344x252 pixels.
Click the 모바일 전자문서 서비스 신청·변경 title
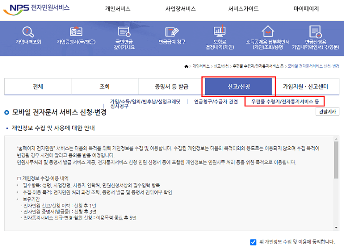(59, 113)
